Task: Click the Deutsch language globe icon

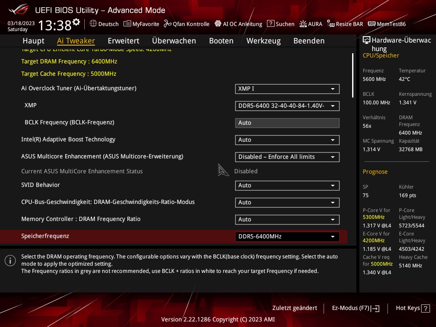Action: point(93,24)
